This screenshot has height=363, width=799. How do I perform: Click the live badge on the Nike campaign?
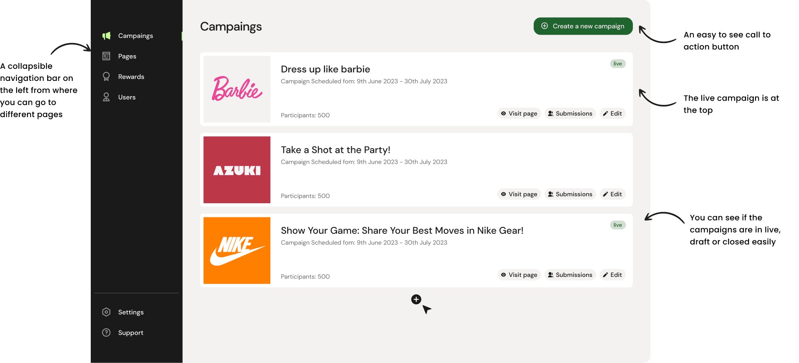click(x=618, y=225)
